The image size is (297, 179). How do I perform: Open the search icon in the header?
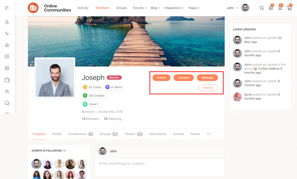tap(262, 8)
